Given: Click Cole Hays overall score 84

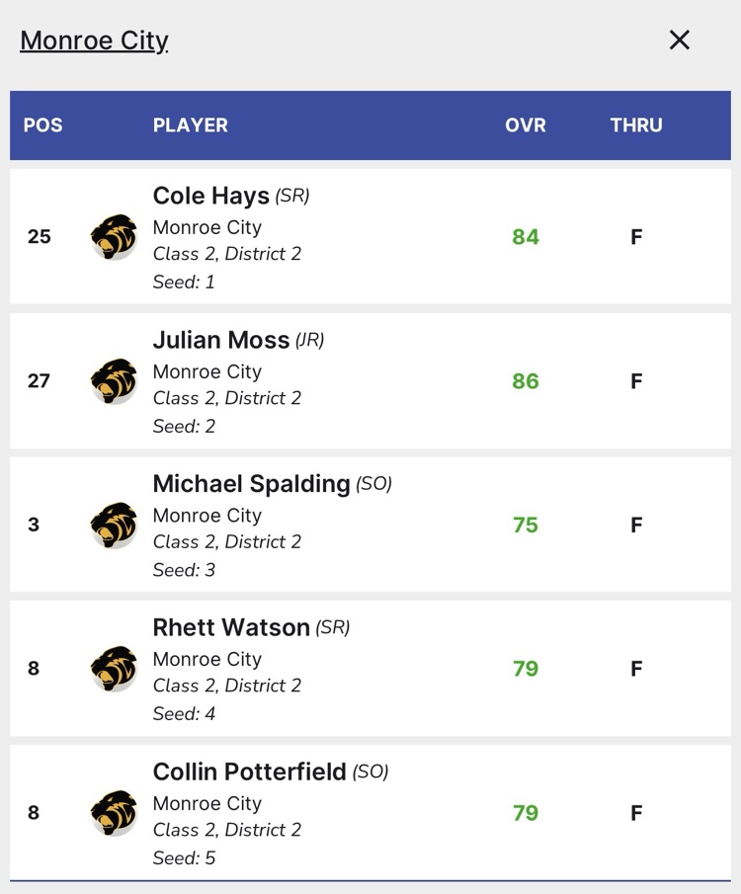Looking at the screenshot, I should click(526, 237).
